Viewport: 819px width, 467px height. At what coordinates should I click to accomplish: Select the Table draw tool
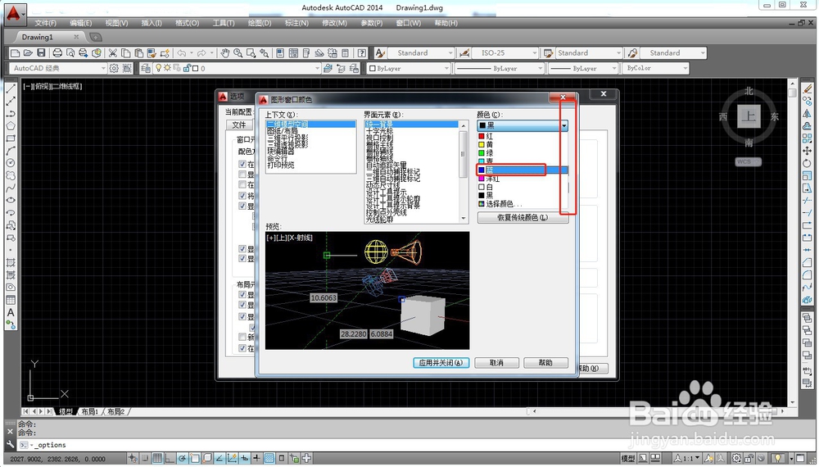(11, 300)
